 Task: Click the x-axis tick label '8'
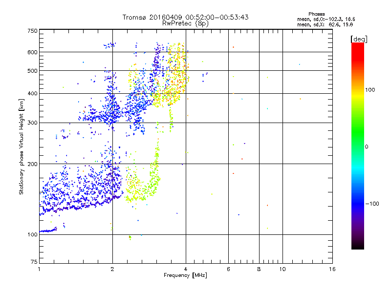(x=259, y=269)
